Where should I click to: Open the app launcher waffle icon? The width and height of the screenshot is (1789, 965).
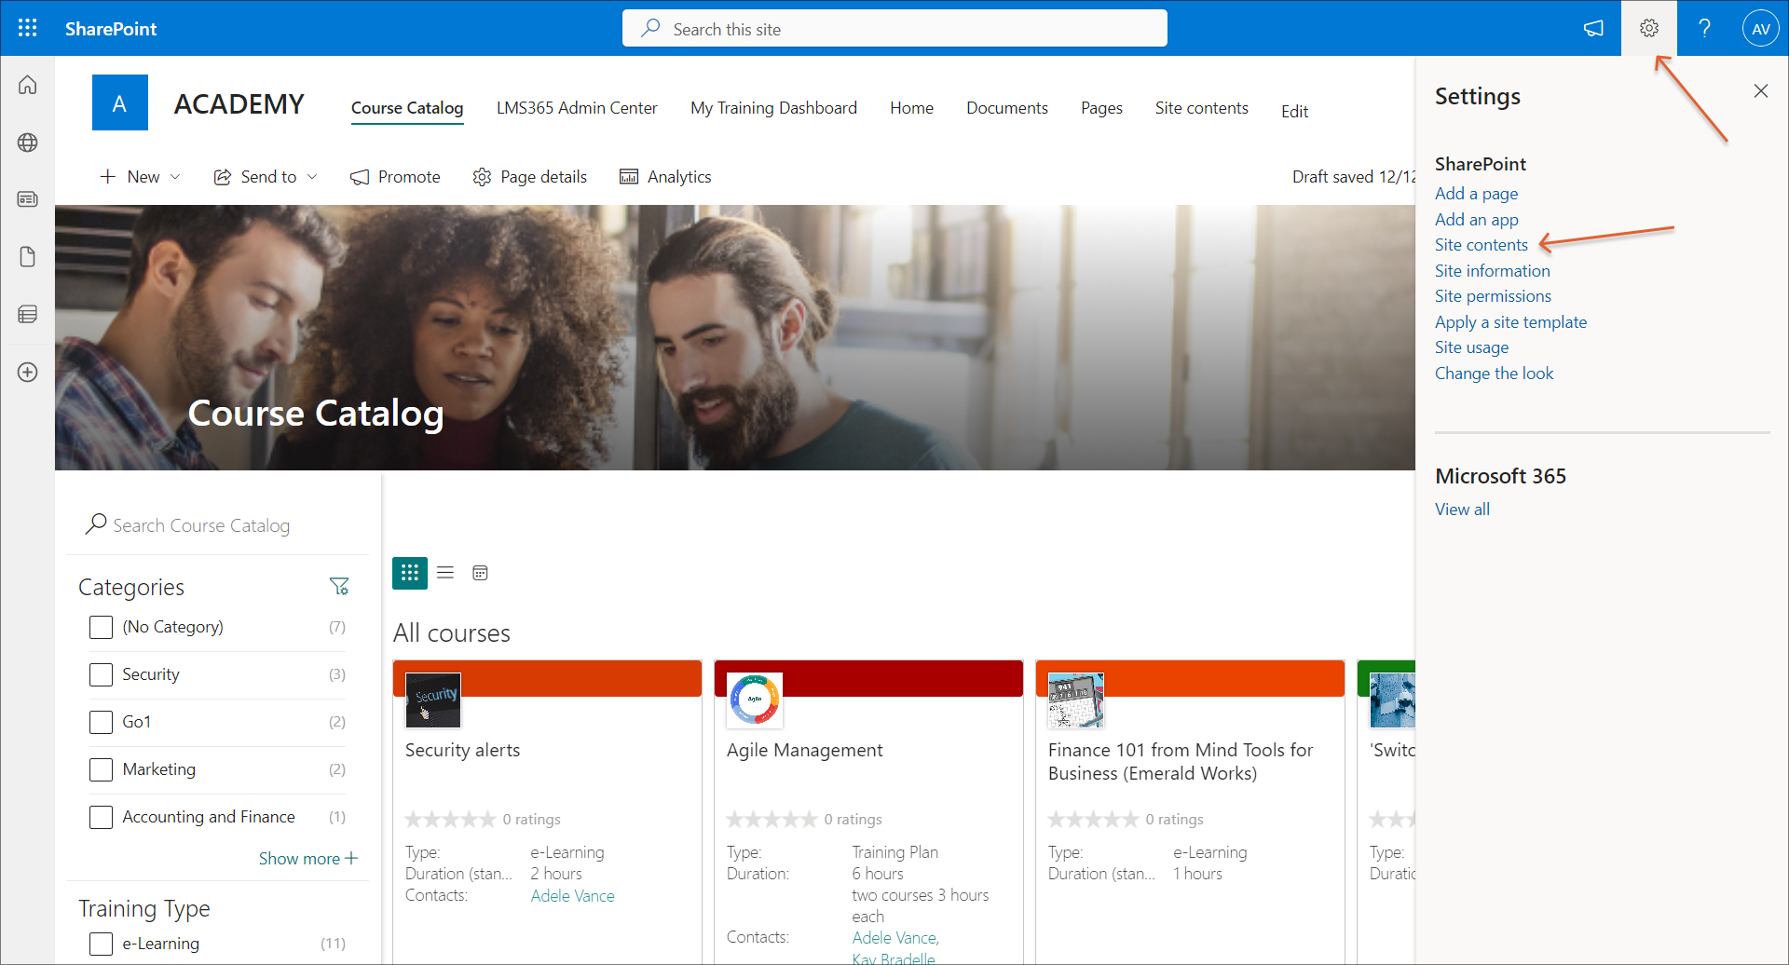pyautogui.click(x=28, y=28)
